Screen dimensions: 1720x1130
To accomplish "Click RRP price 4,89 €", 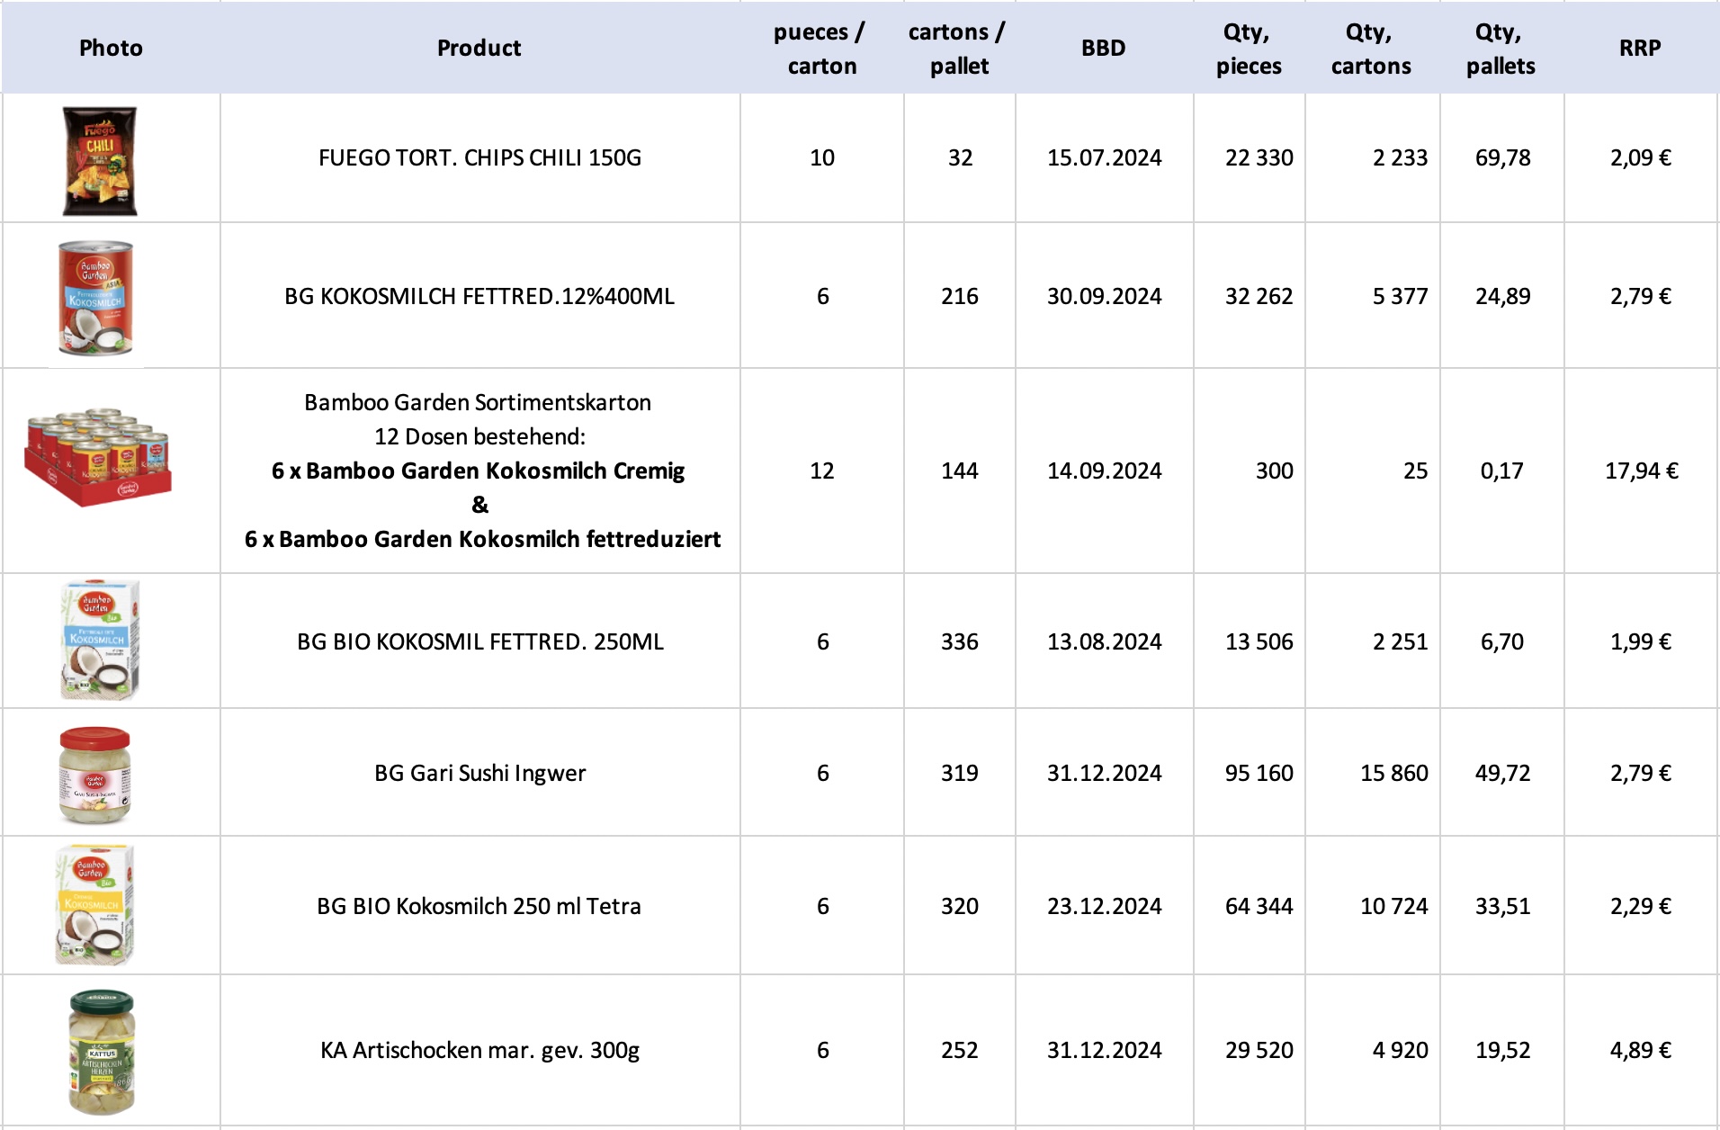I will (1641, 1050).
